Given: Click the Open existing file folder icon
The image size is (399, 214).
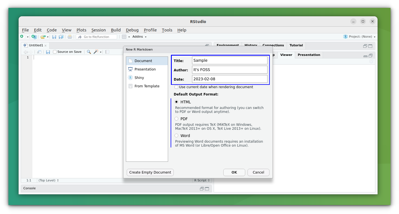Looking at the screenshot, I should [43, 37].
